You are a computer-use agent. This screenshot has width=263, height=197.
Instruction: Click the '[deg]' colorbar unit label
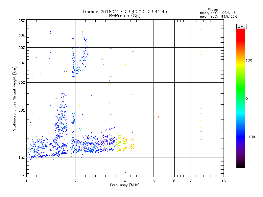click(x=241, y=26)
